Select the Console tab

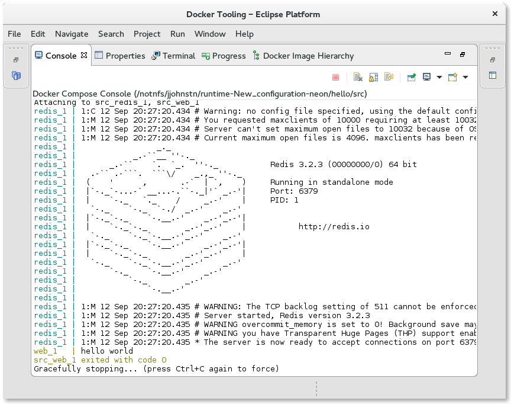[x=60, y=56]
